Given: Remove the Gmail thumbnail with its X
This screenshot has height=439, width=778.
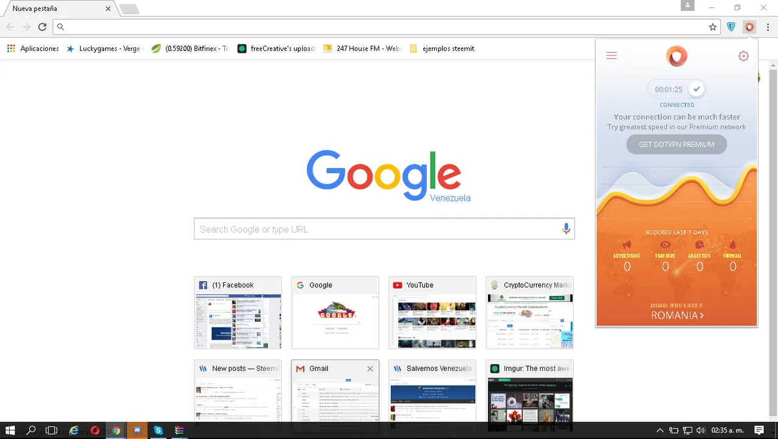Looking at the screenshot, I should click(x=370, y=369).
